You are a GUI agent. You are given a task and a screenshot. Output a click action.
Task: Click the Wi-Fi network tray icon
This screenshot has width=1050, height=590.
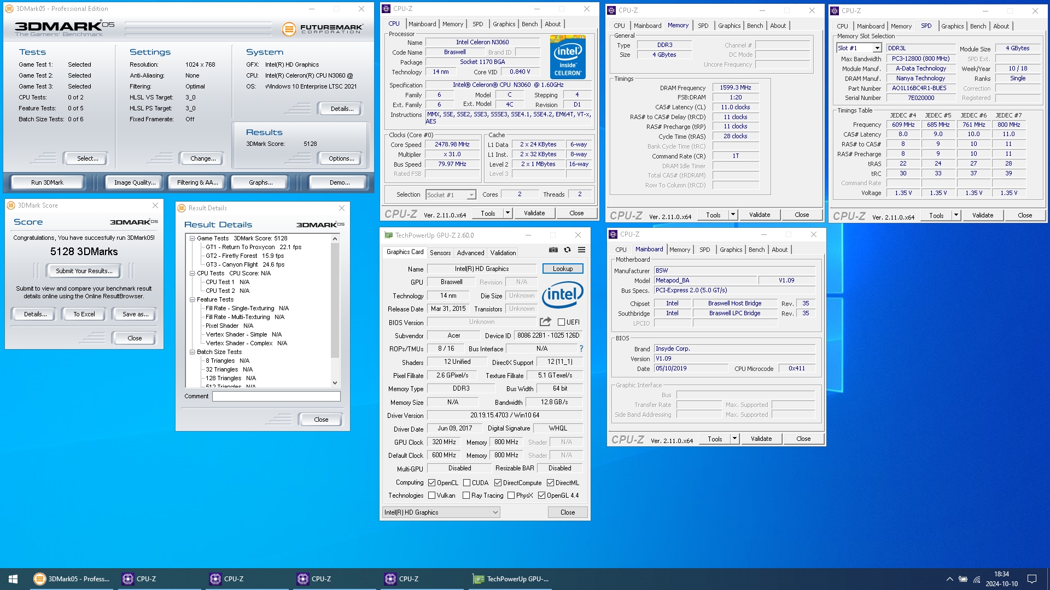(977, 579)
